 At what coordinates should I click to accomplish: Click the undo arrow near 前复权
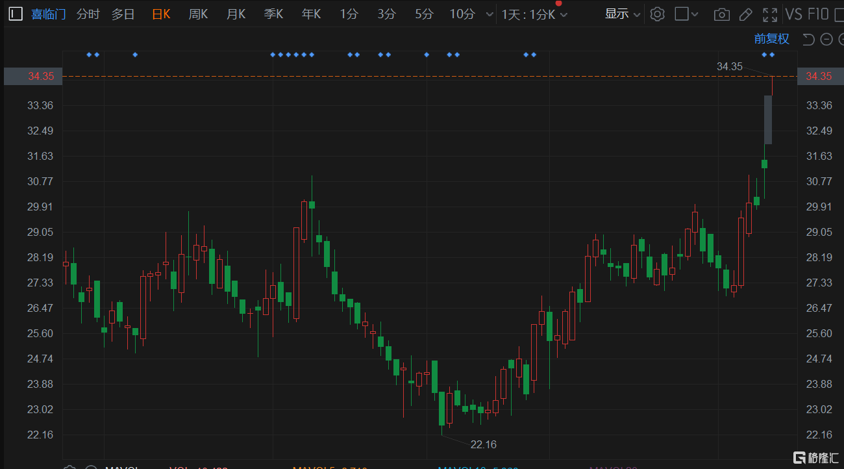click(808, 39)
